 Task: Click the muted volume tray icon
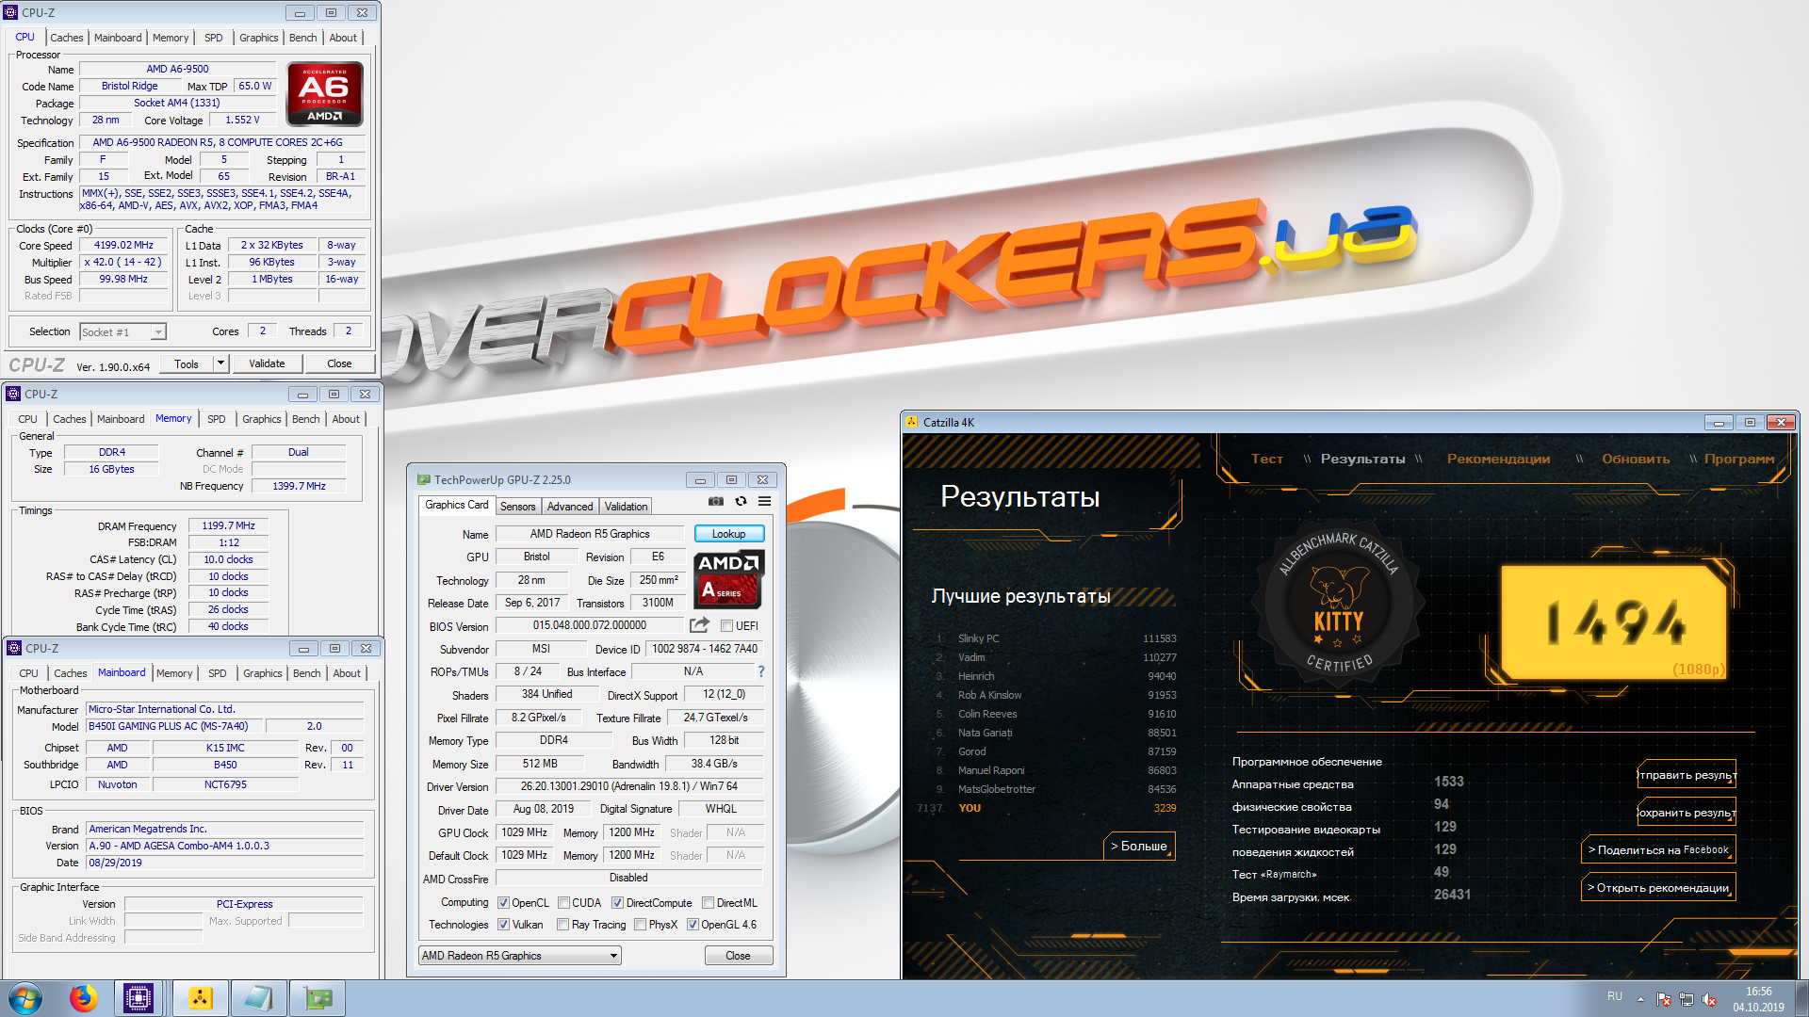pos(1709,999)
